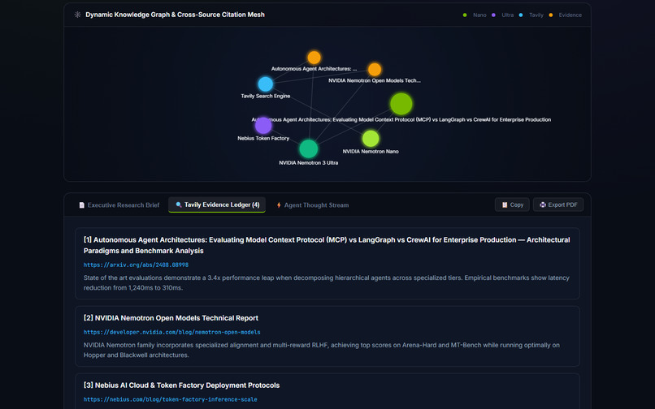Click the 'NVIDIA Nemotron Nano' node label
The height and width of the screenshot is (409, 655).
pyautogui.click(x=371, y=152)
